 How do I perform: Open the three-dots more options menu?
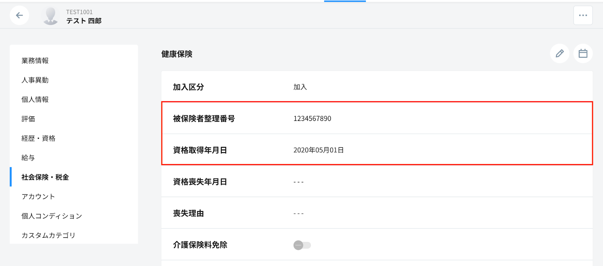pos(583,15)
